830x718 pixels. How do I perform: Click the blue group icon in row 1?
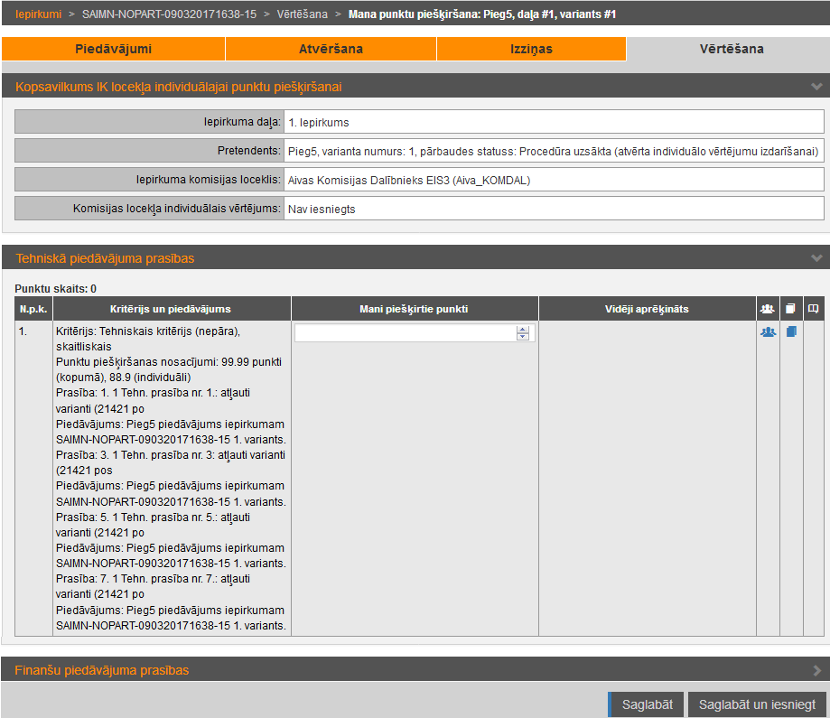tap(768, 331)
